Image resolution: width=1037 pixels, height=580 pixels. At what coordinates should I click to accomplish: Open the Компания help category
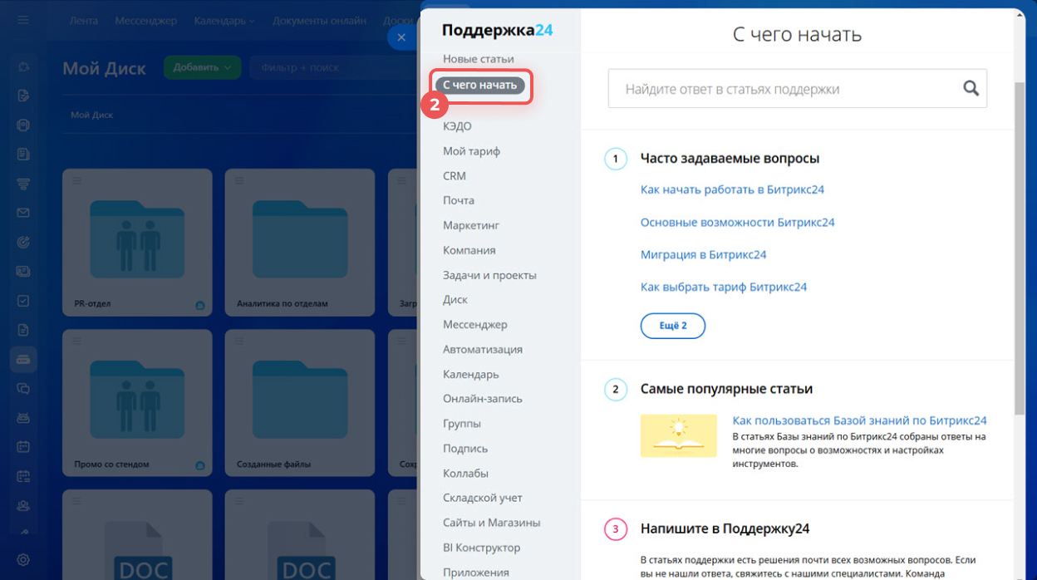pos(469,250)
